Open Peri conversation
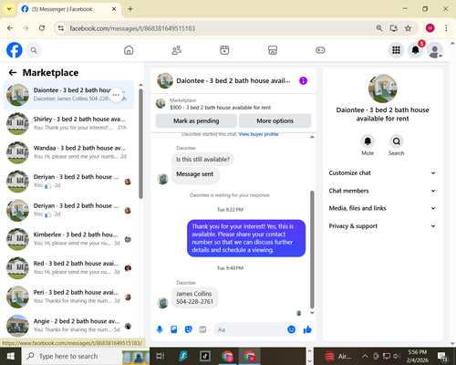456x365 pixels. [x=68, y=297]
